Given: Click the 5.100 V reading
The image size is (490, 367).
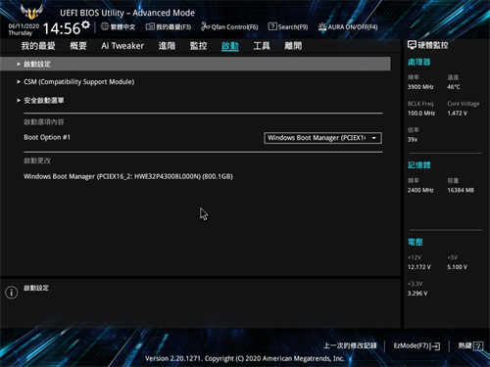Looking at the screenshot, I should (x=458, y=267).
